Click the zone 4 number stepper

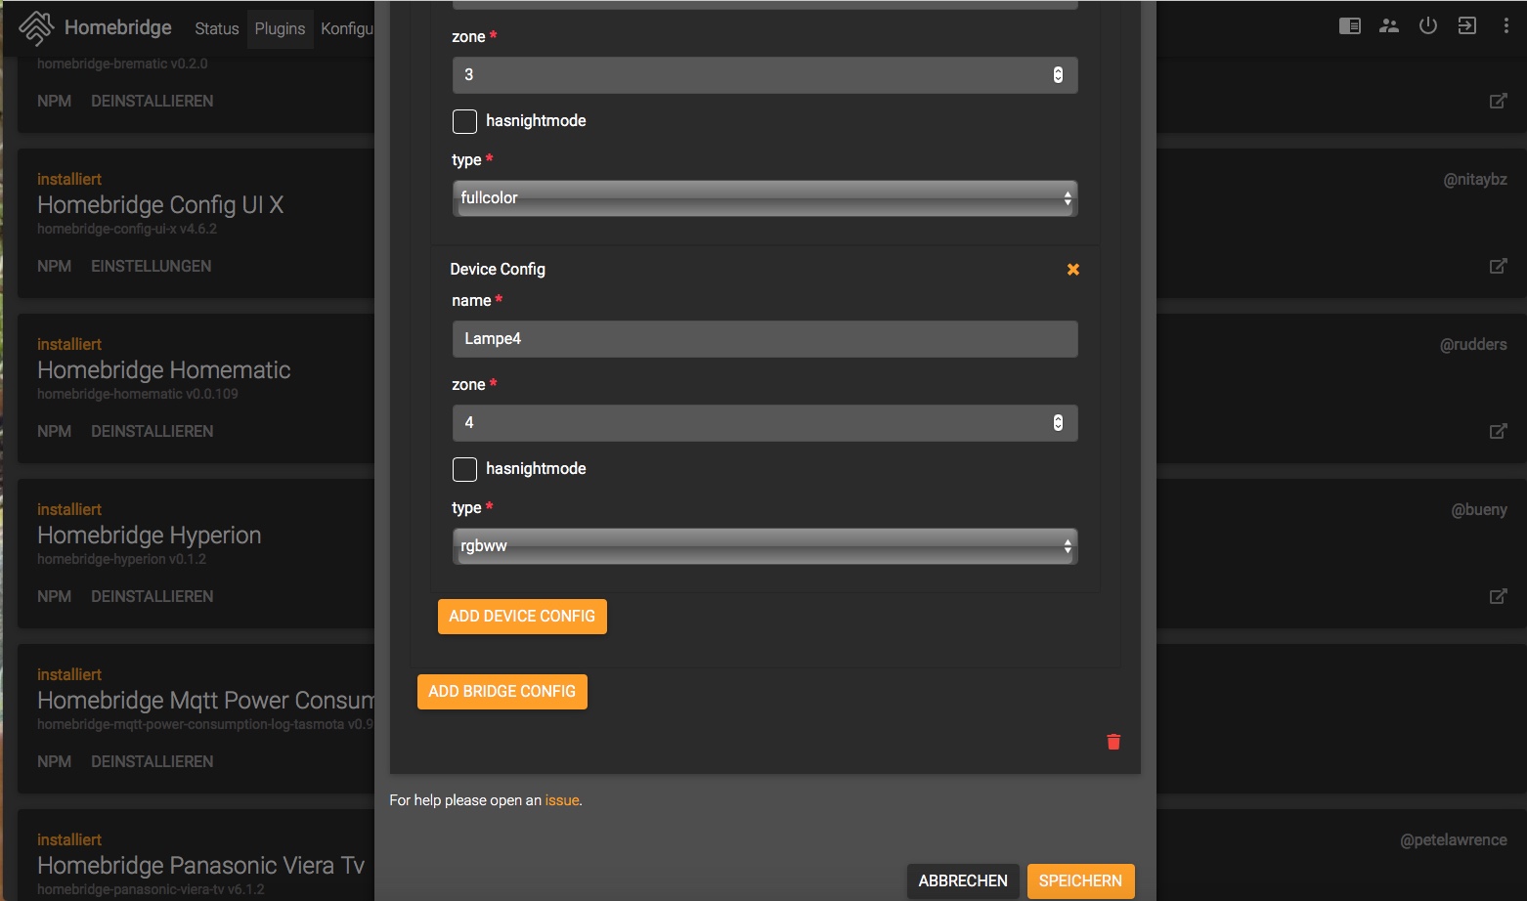(x=1058, y=423)
